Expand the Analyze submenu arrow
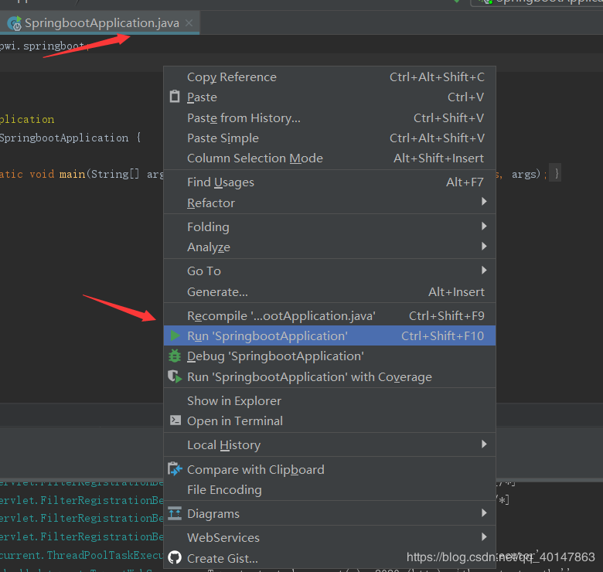Screen dimensions: 603x572 click(x=484, y=247)
